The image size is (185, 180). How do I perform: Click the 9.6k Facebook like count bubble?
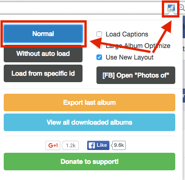point(119,145)
